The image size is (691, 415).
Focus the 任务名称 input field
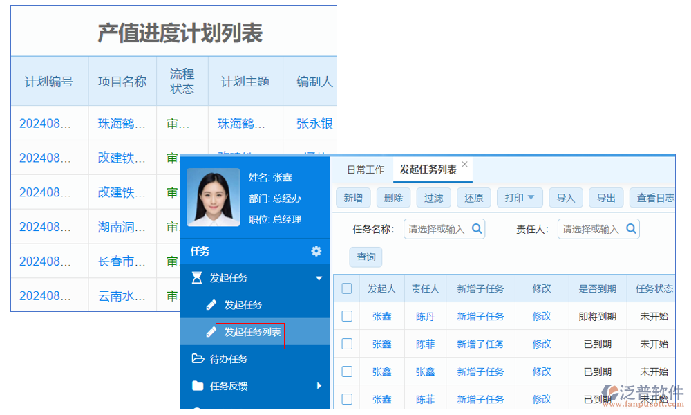444,229
